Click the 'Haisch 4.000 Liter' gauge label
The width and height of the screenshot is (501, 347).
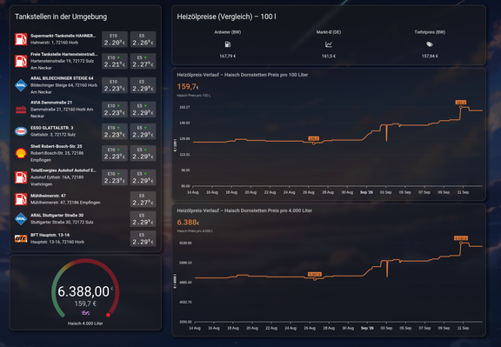[85, 324]
